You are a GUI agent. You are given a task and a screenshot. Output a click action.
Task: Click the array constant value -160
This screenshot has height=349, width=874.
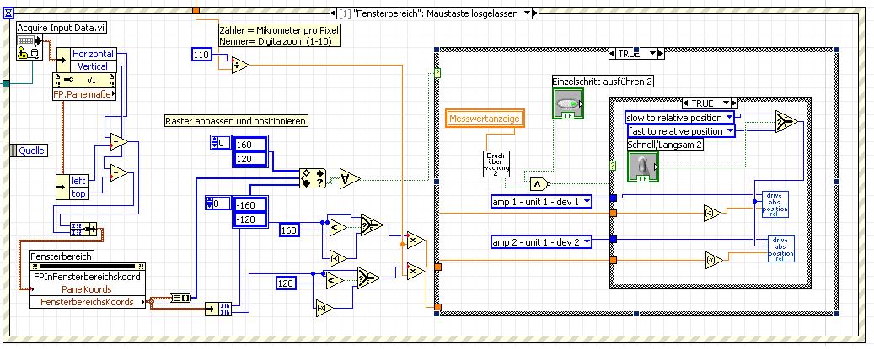click(251, 205)
